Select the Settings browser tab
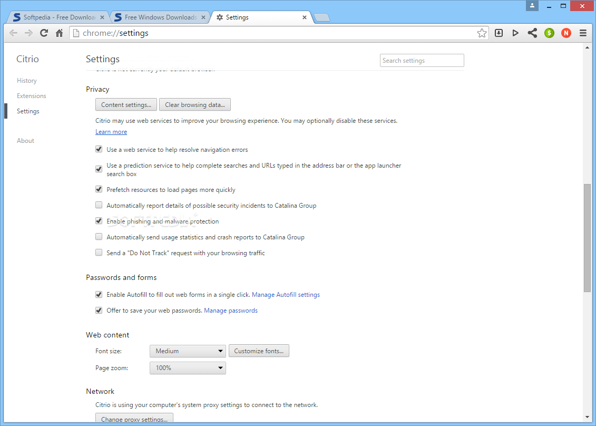596x426 pixels. pyautogui.click(x=261, y=17)
